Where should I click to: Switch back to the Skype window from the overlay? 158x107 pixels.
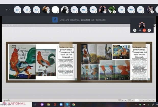pos(149,30)
